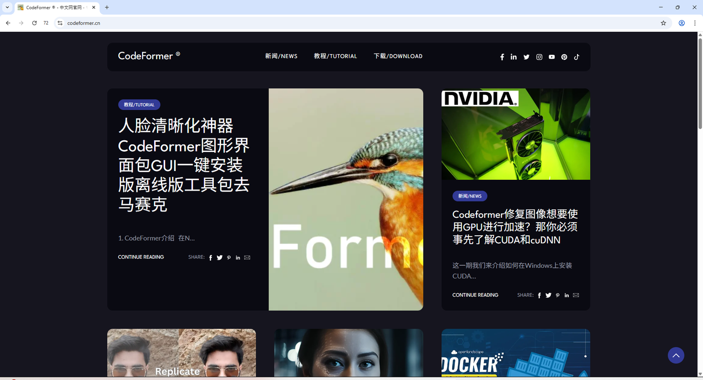Click the page's vertical scrollbar thumb
The height and width of the screenshot is (380, 703).
tap(700, 83)
